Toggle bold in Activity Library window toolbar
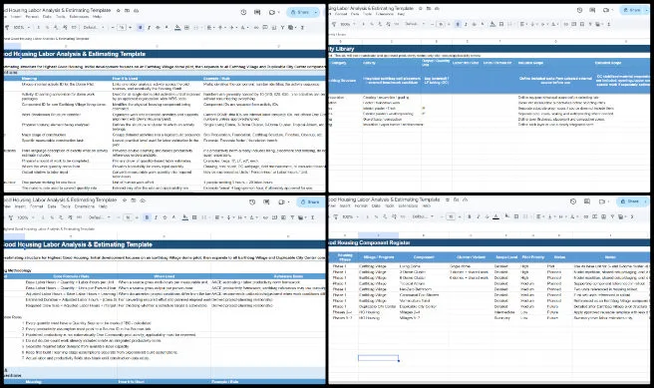The image size is (654, 388). pos(458,24)
